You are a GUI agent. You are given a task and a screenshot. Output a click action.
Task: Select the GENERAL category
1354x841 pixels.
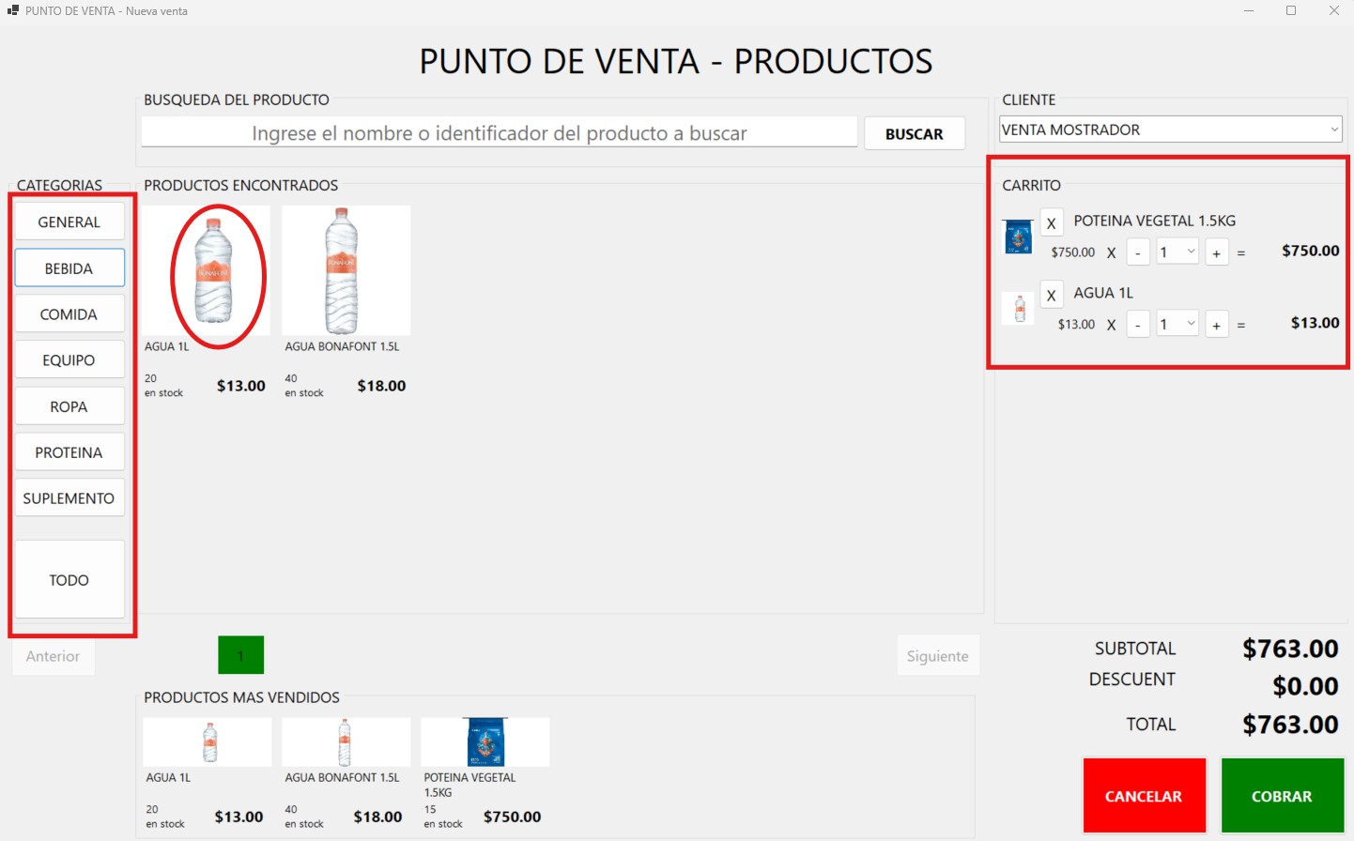(x=69, y=222)
